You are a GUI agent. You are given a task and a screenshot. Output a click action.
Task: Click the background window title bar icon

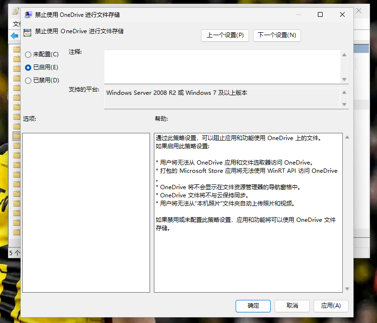(15, 11)
